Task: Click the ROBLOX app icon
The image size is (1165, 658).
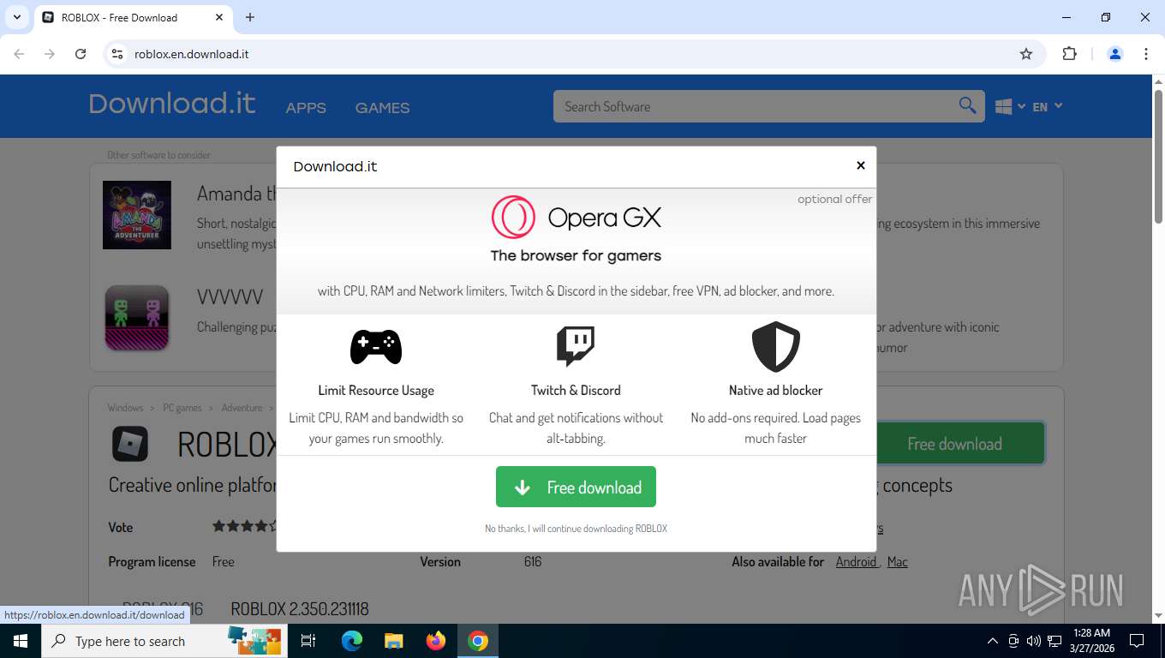Action: click(130, 444)
